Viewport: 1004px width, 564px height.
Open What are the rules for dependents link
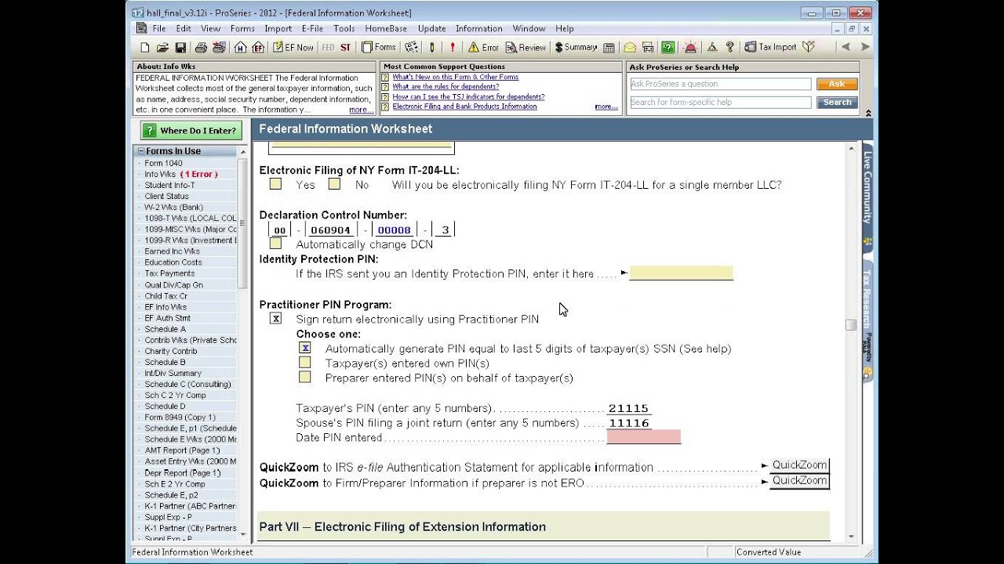pyautogui.click(x=446, y=87)
